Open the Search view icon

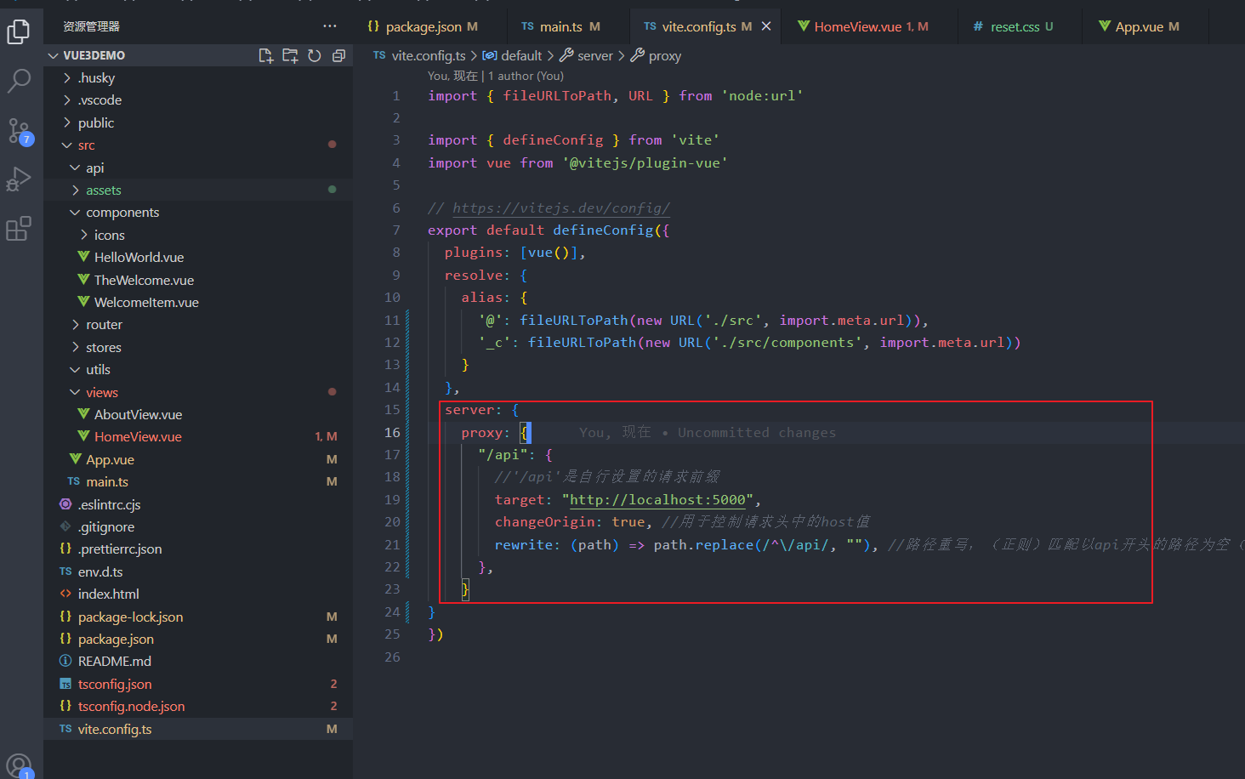(x=19, y=81)
